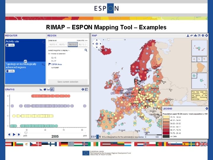The width and height of the screenshot is (213, 160).
Task: Pan the map left with west arrow
Action: point(93,44)
